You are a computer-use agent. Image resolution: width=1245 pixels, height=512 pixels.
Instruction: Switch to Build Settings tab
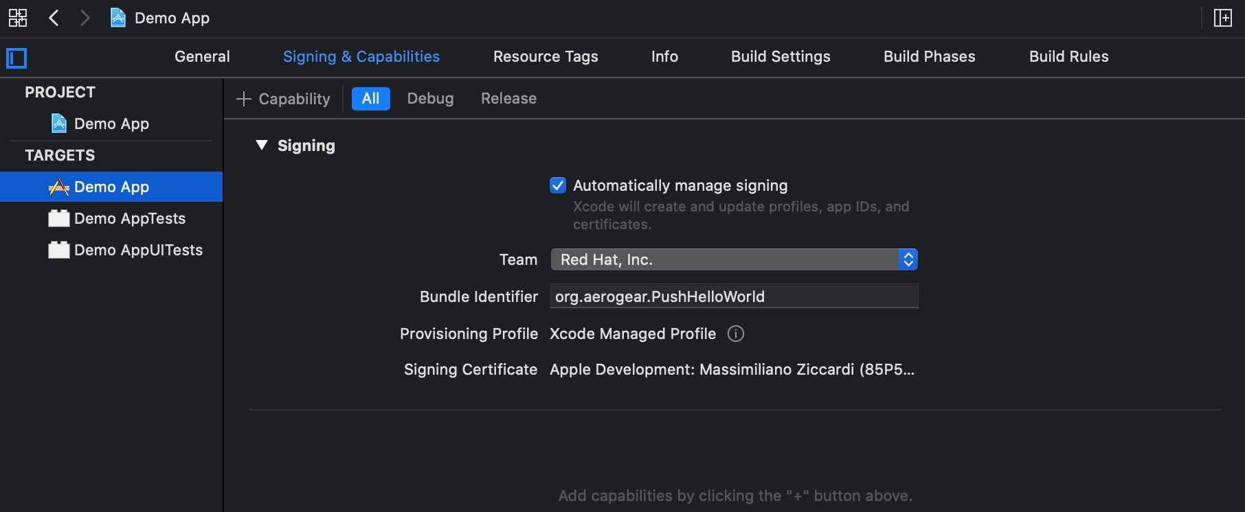[781, 57]
